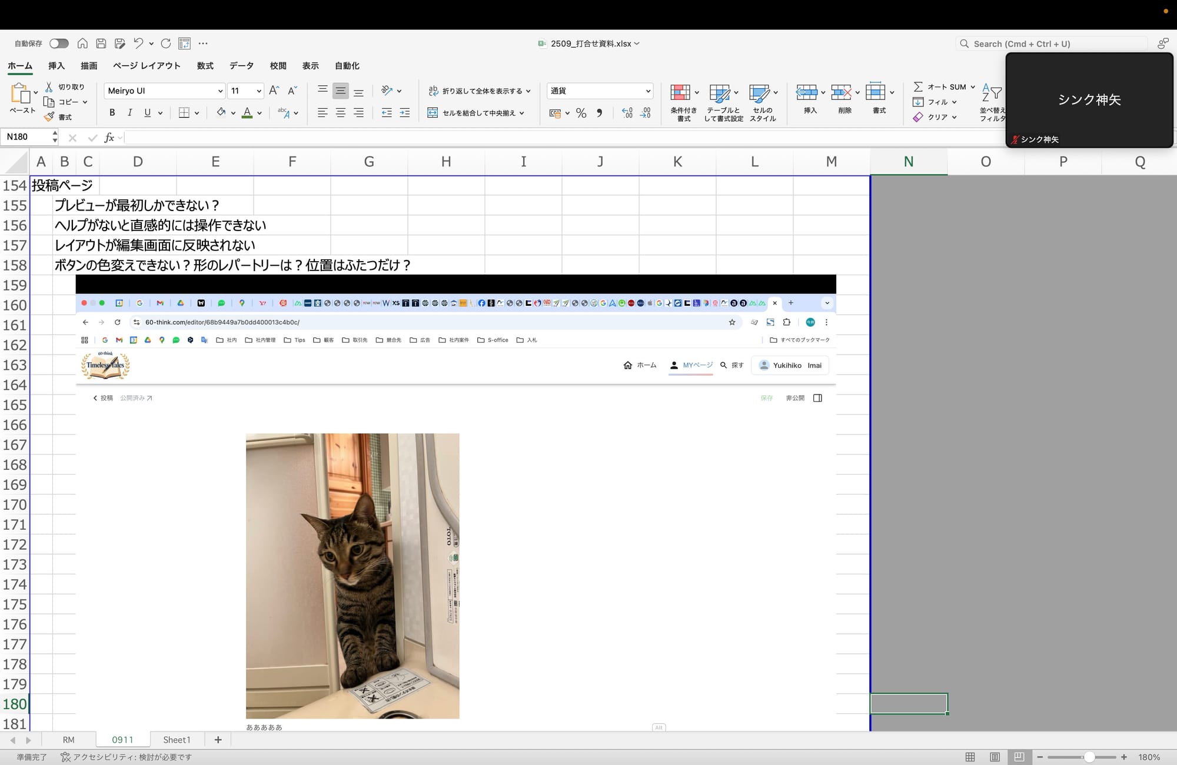Click the Save icon in title bar
The height and width of the screenshot is (765, 1177).
[101, 44]
